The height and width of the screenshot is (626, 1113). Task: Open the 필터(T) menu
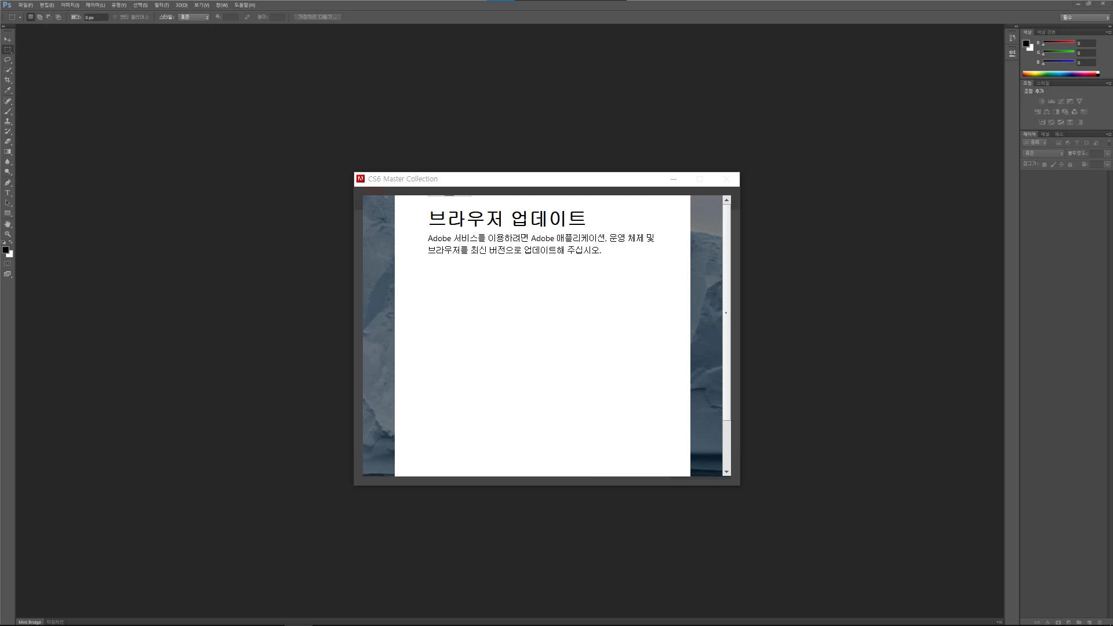(161, 5)
